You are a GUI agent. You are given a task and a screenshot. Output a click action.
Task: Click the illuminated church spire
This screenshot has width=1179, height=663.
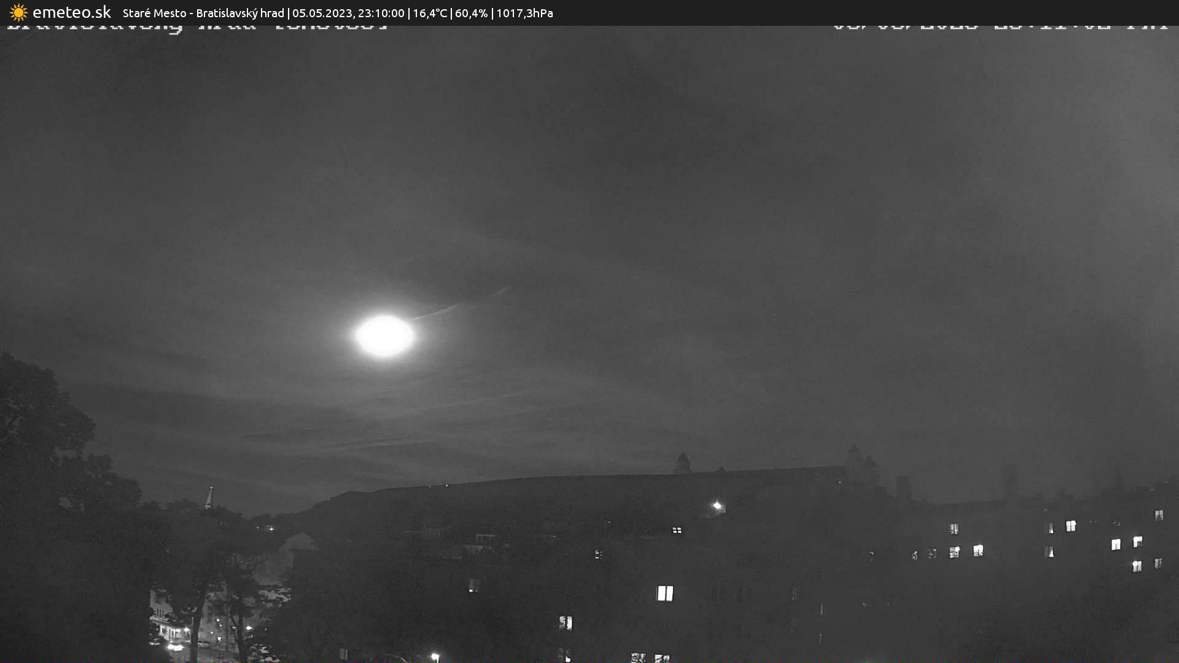209,497
